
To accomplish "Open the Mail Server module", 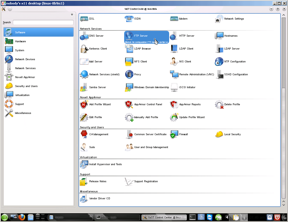I will (91, 62).
